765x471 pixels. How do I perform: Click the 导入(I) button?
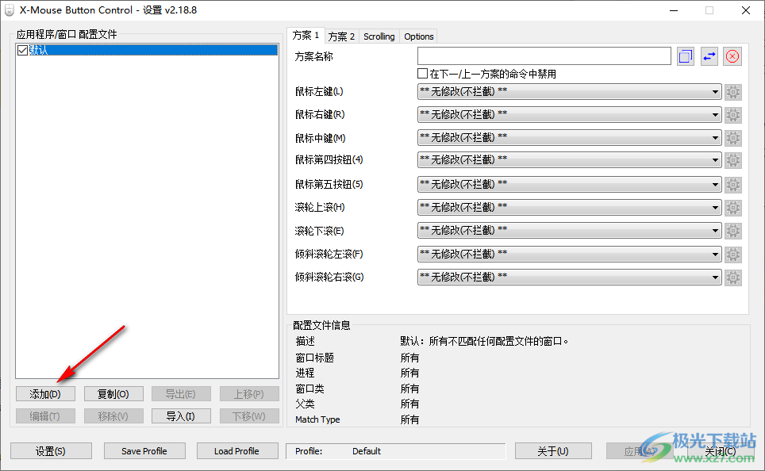181,416
